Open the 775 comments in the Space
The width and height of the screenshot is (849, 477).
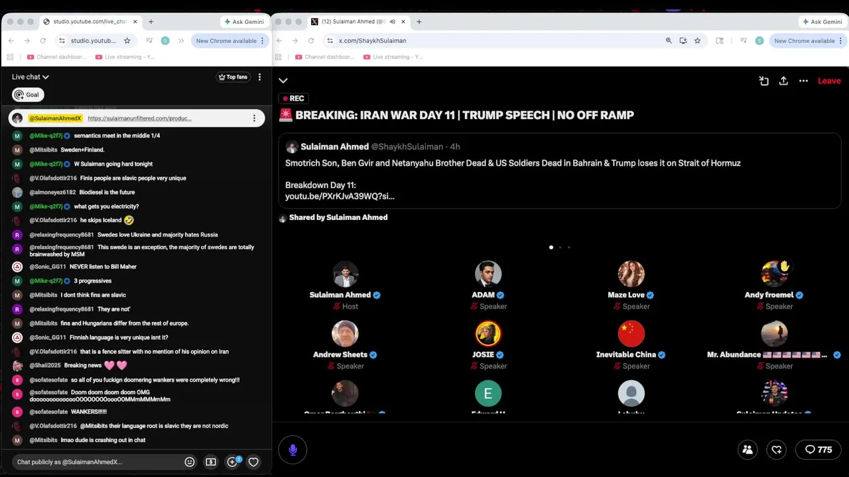click(x=818, y=450)
